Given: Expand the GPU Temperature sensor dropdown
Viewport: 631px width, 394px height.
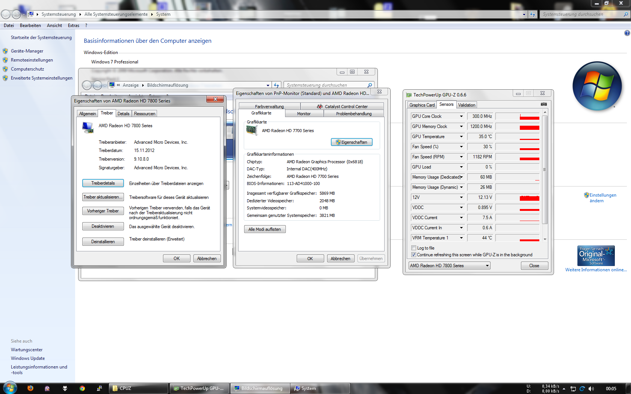Looking at the screenshot, I should (461, 137).
